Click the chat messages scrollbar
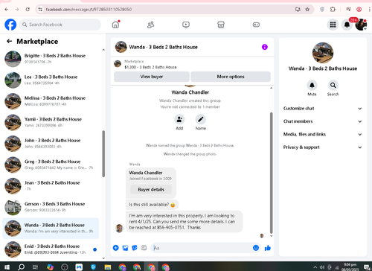372x271 pixels. point(271,173)
